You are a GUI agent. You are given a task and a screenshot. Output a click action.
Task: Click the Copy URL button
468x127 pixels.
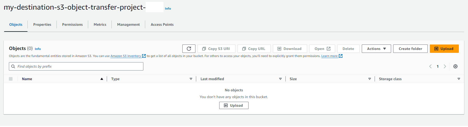254,49
